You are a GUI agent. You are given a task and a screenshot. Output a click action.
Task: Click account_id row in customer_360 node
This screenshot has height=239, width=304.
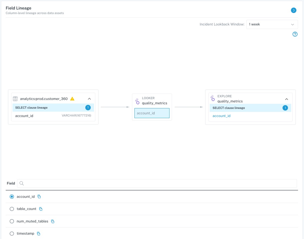pos(53,116)
